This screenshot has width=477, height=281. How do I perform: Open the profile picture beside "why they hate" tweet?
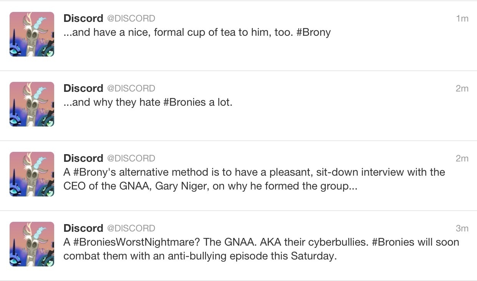pos(31,104)
